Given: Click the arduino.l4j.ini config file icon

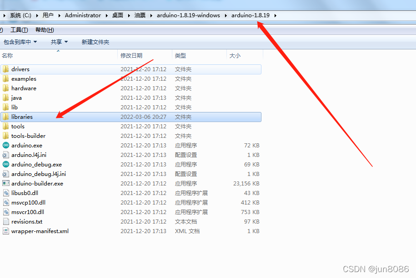Looking at the screenshot, I should [6, 155].
